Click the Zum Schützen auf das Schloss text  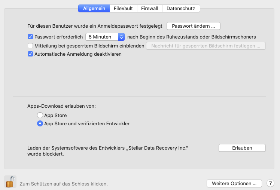point(64,184)
